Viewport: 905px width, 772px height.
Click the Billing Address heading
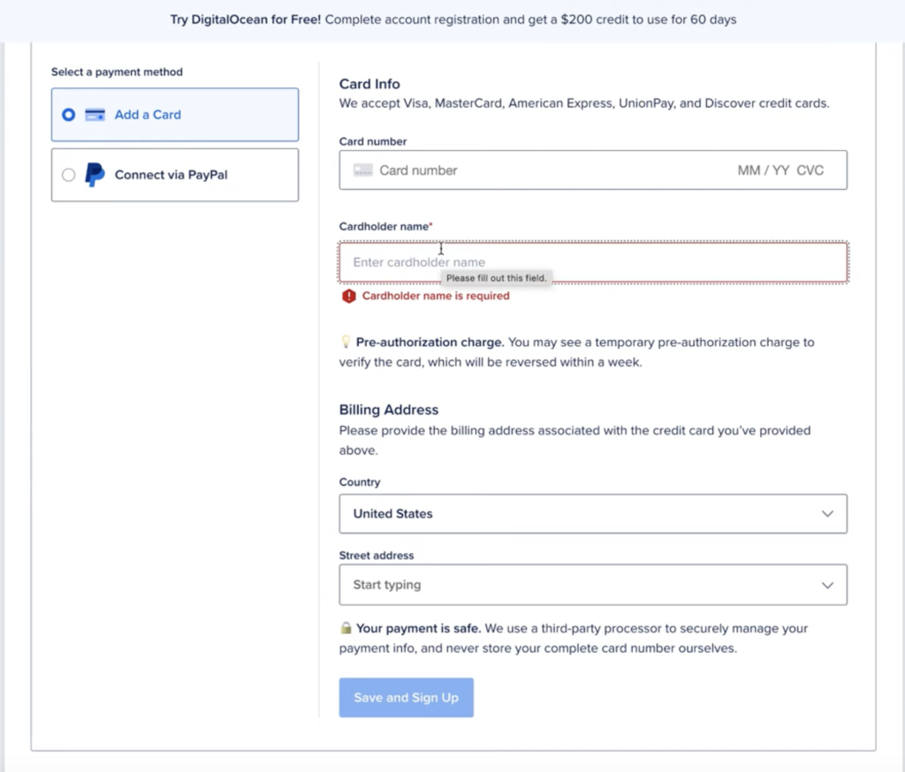click(389, 410)
